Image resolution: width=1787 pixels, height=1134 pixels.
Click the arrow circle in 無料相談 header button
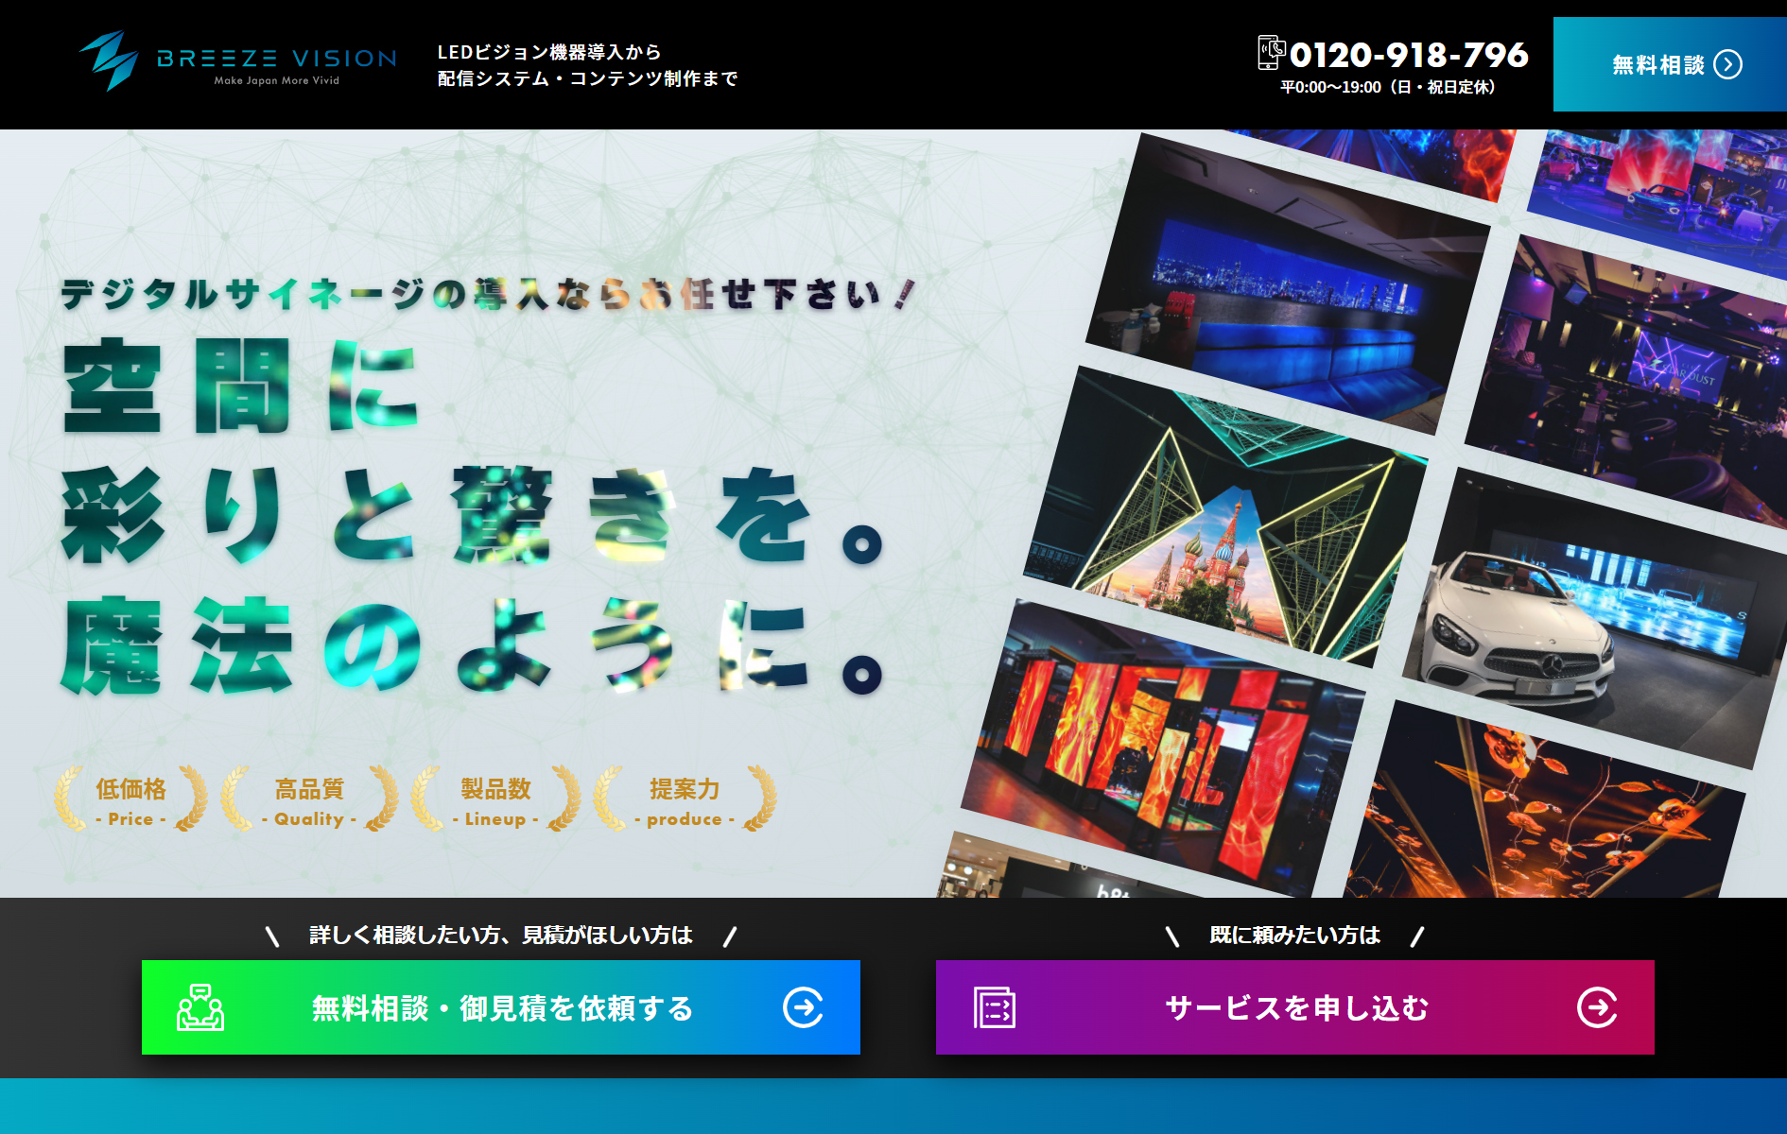[1727, 64]
